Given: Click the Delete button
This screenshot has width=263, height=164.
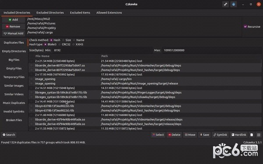Looking at the screenshot, I should point(174,135).
